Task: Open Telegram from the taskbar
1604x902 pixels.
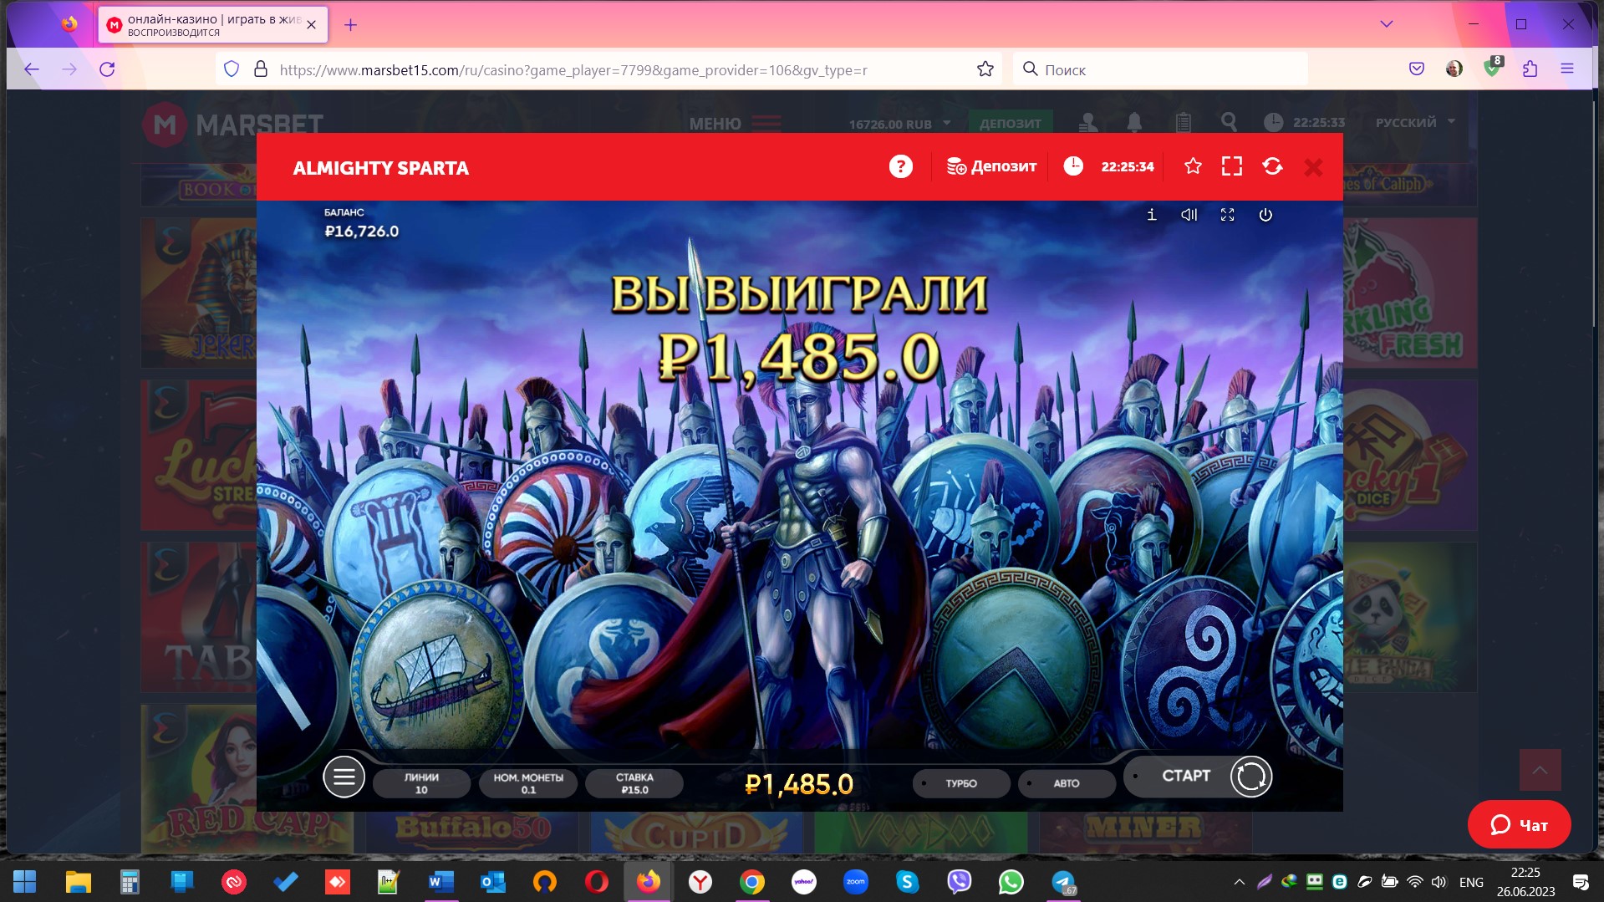Action: click(x=1063, y=881)
